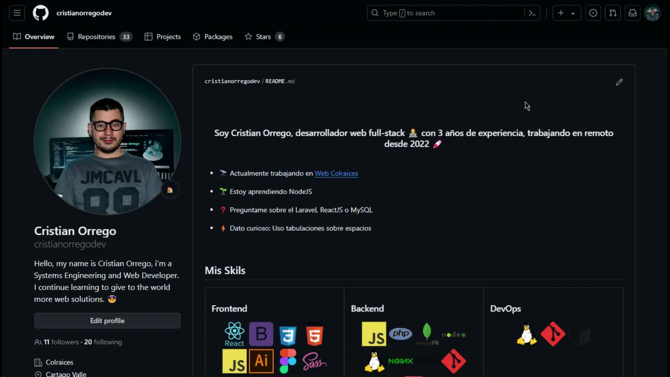The width and height of the screenshot is (670, 377).
Task: Click the edit pencil icon on README
Action: tap(619, 82)
